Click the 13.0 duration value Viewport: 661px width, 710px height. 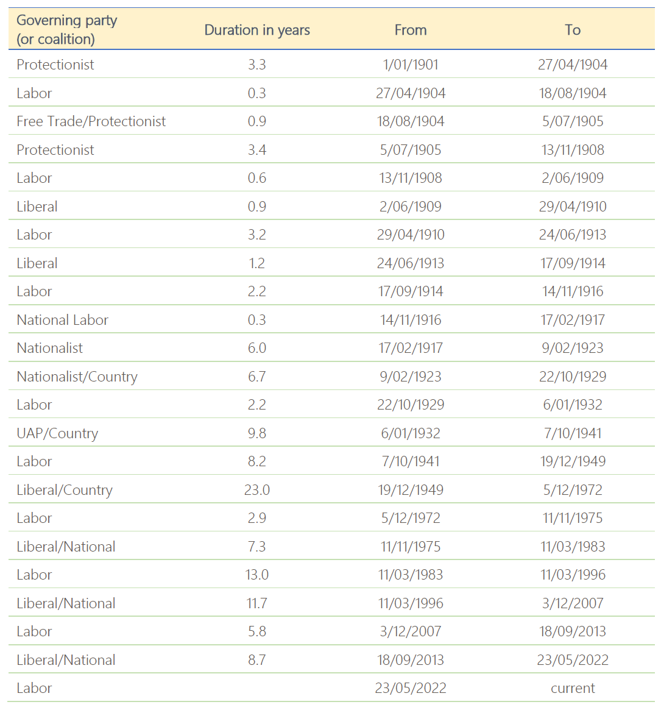tap(256, 575)
